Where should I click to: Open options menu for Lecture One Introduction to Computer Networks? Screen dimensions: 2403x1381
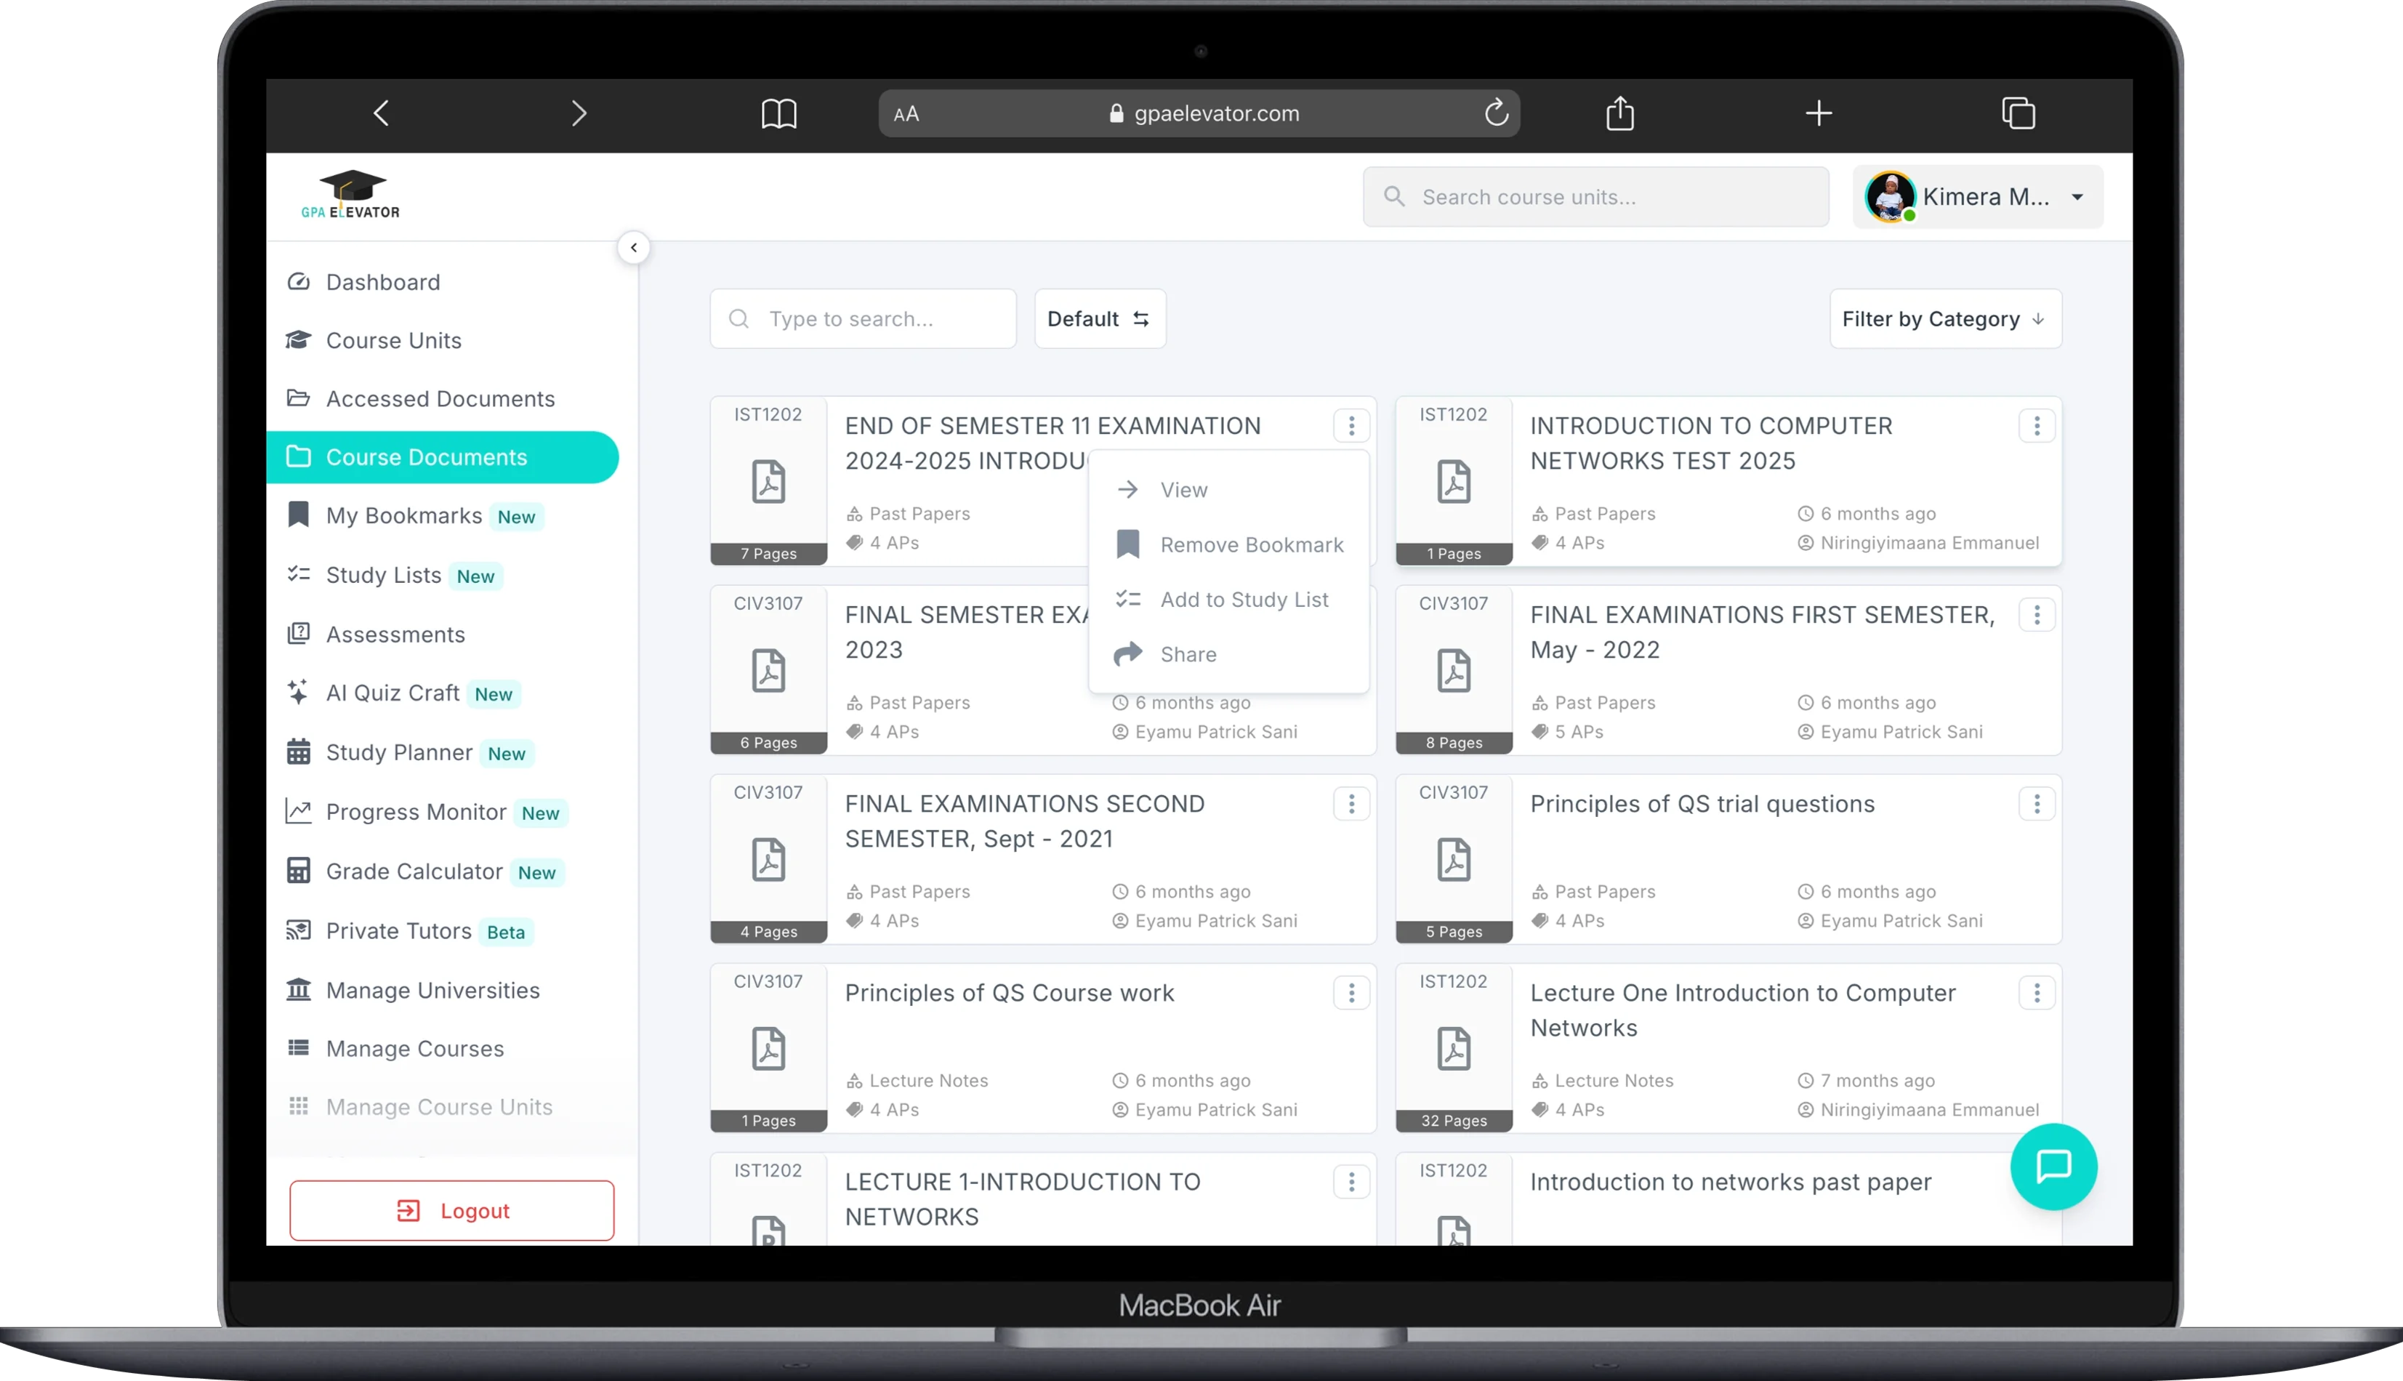tap(2036, 993)
